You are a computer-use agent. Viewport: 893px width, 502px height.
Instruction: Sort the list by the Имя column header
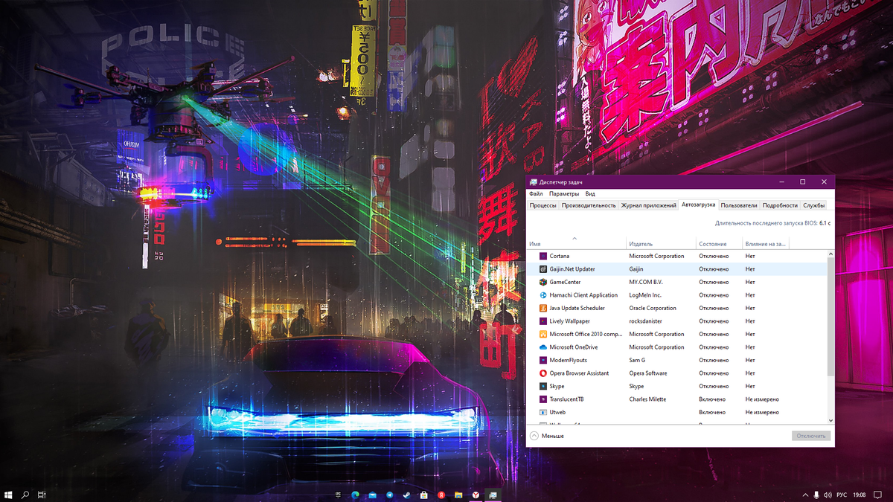[x=576, y=243]
